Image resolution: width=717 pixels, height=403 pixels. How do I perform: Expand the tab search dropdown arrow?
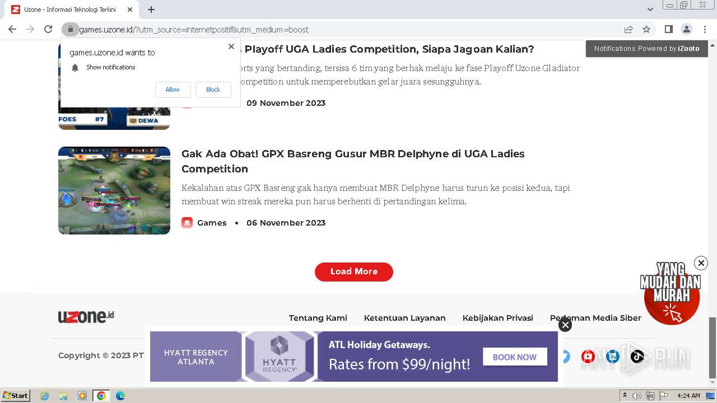[x=650, y=10]
